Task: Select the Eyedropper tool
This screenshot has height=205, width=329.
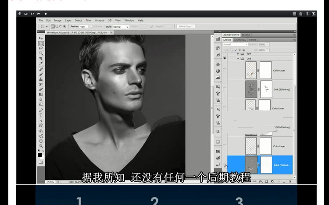Action: (x=41, y=64)
